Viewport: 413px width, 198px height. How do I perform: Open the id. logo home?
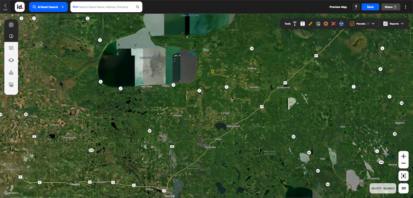coord(20,7)
